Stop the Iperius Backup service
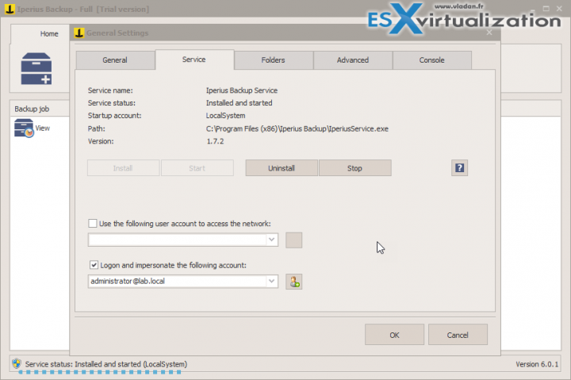 [355, 168]
